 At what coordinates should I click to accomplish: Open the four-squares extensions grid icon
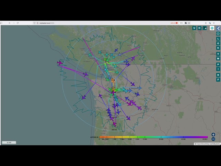pos(186,23)
